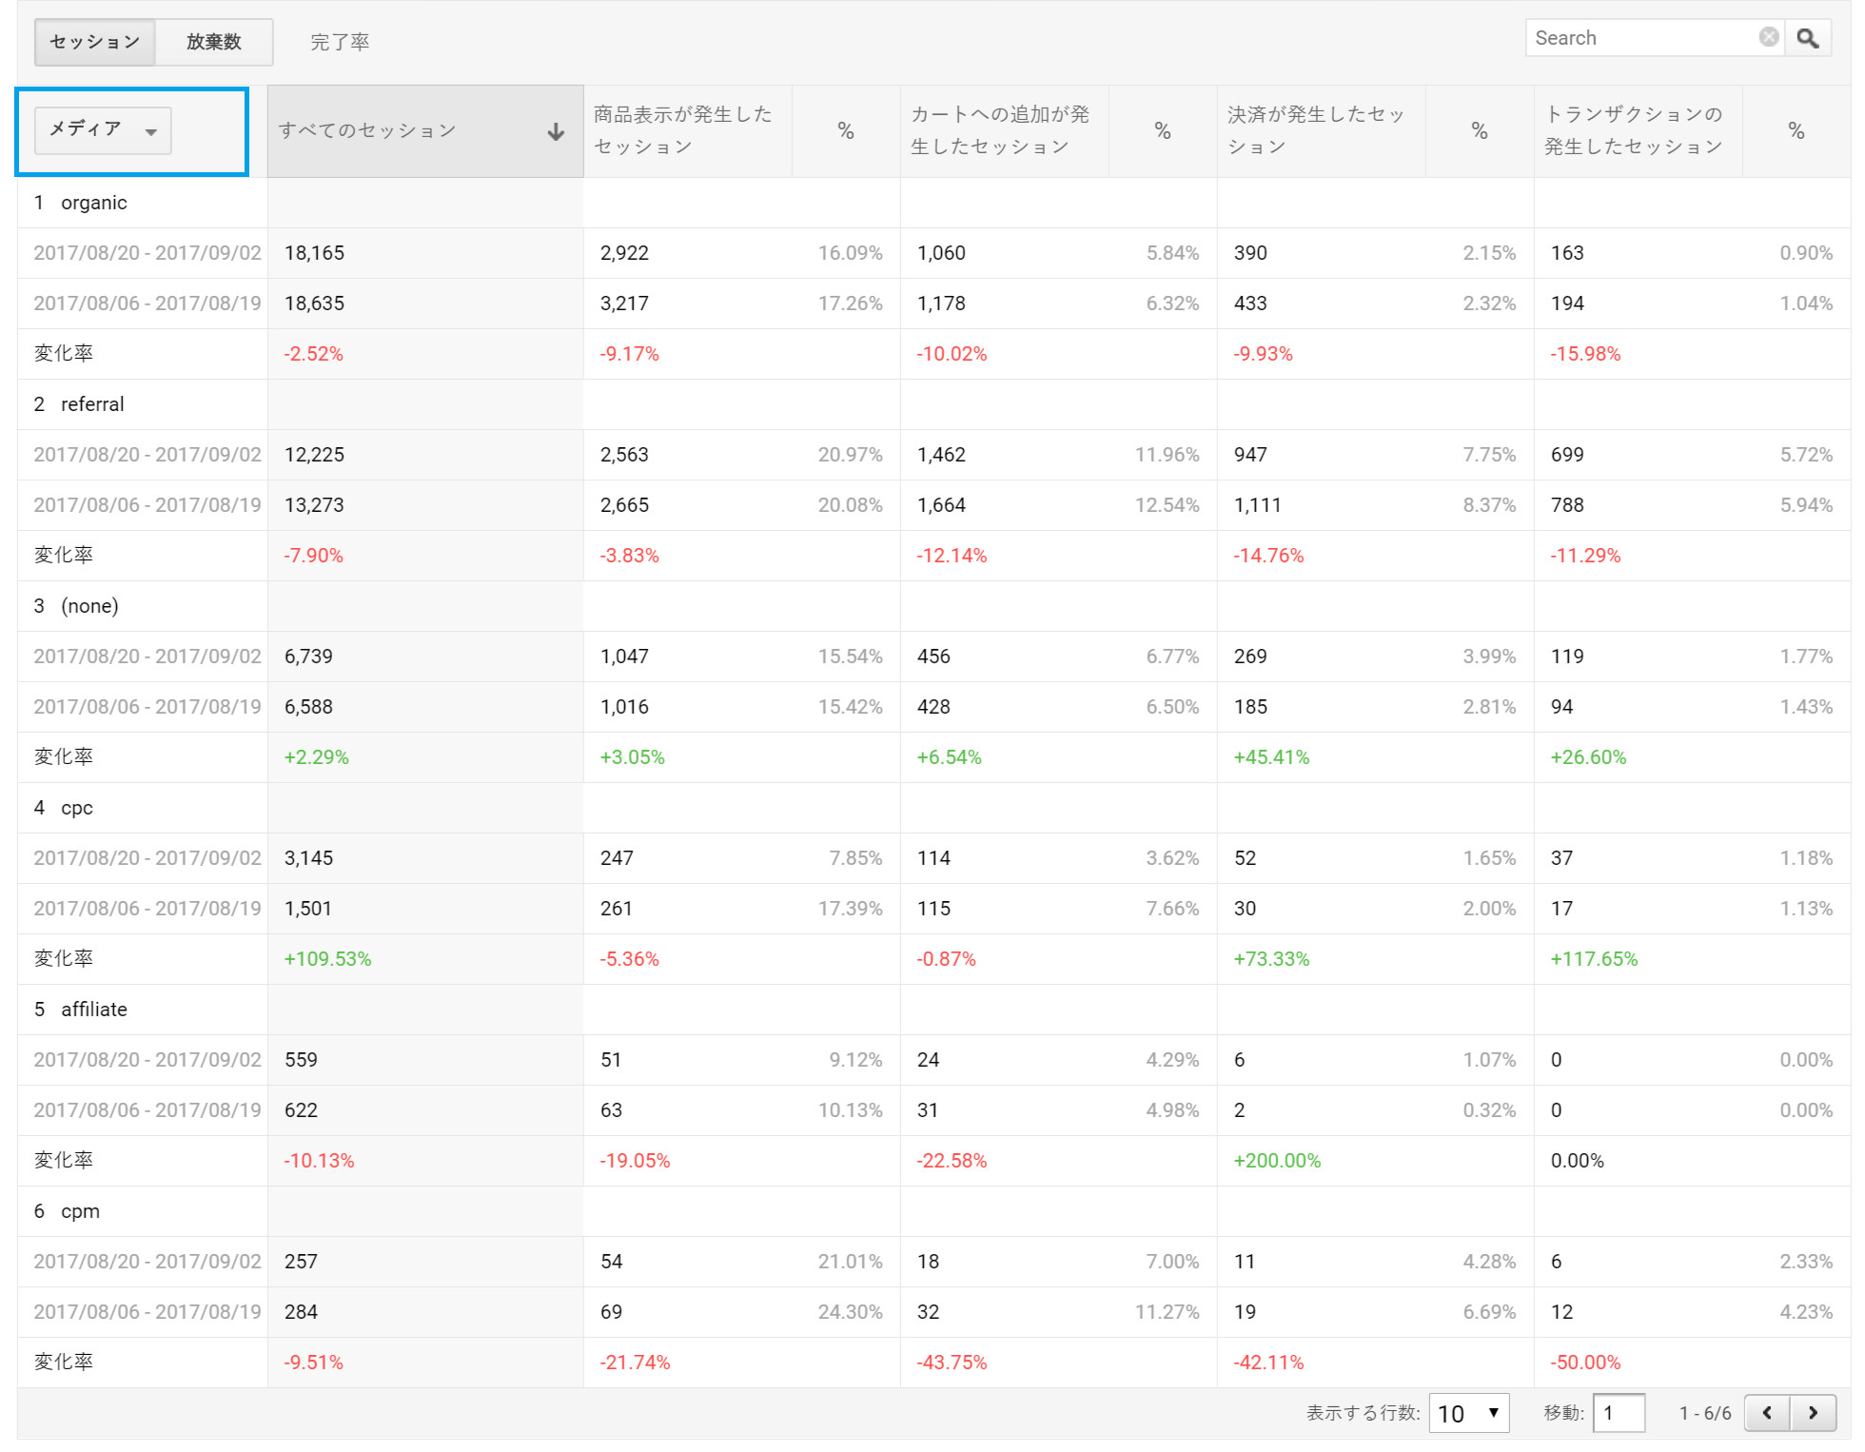Open rows-per-page dropdown showing 10
This screenshot has width=1865, height=1452.
1469,1413
